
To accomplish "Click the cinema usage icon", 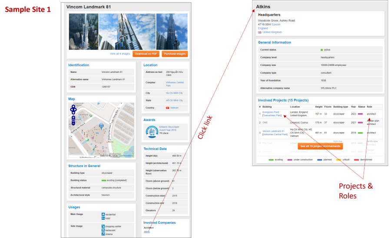I will [x=103, y=234].
